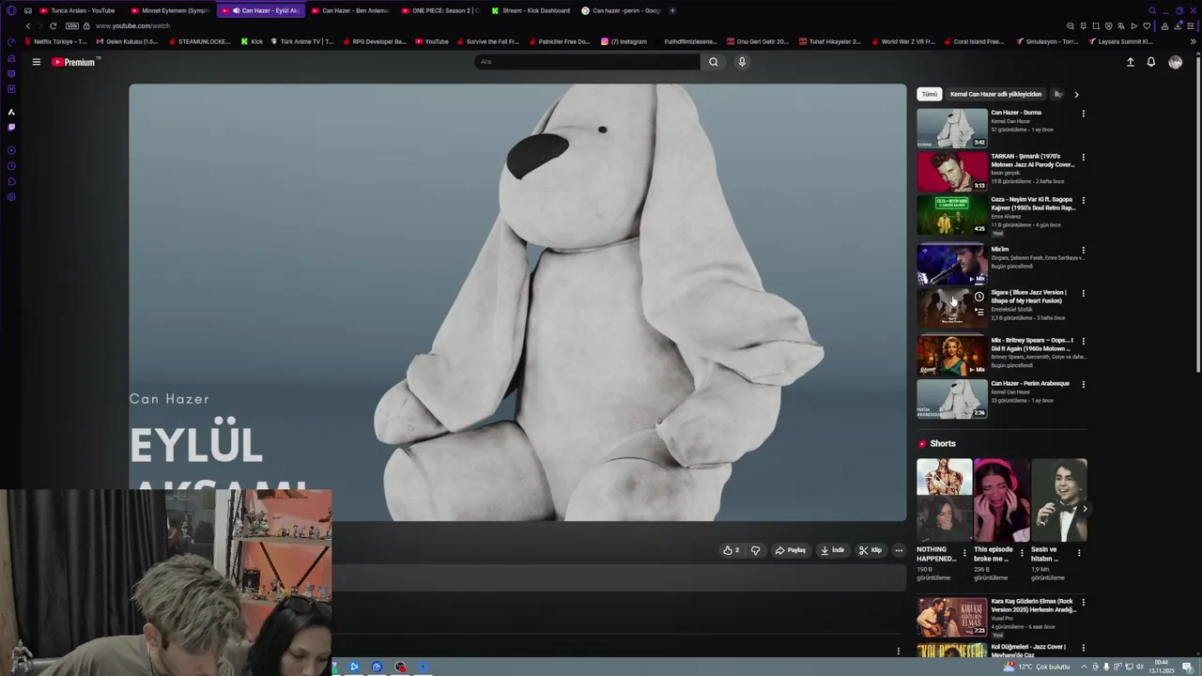Open options for This episode broke me short
The image size is (1202, 676).
(x=1022, y=553)
